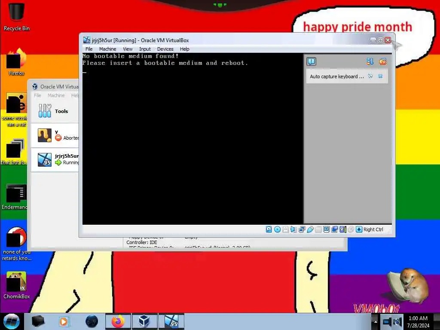
Task: Open the Machine menu of the VM window
Action: tap(107, 49)
